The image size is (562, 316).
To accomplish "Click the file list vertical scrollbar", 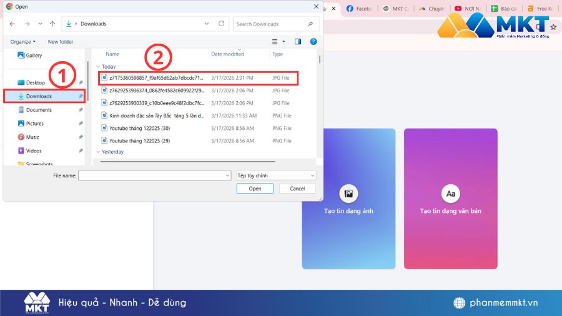I will tap(319, 59).
